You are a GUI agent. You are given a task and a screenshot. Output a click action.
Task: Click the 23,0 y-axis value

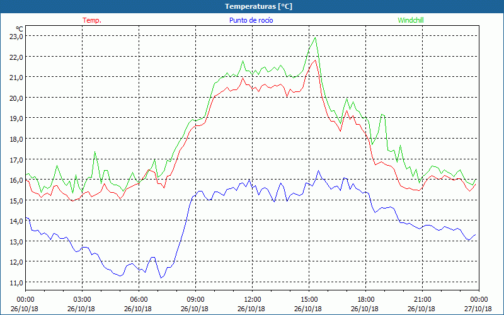click(16, 37)
